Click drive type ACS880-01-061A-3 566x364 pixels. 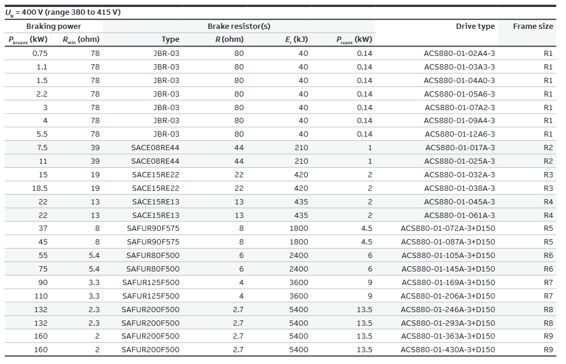pyautogui.click(x=459, y=216)
